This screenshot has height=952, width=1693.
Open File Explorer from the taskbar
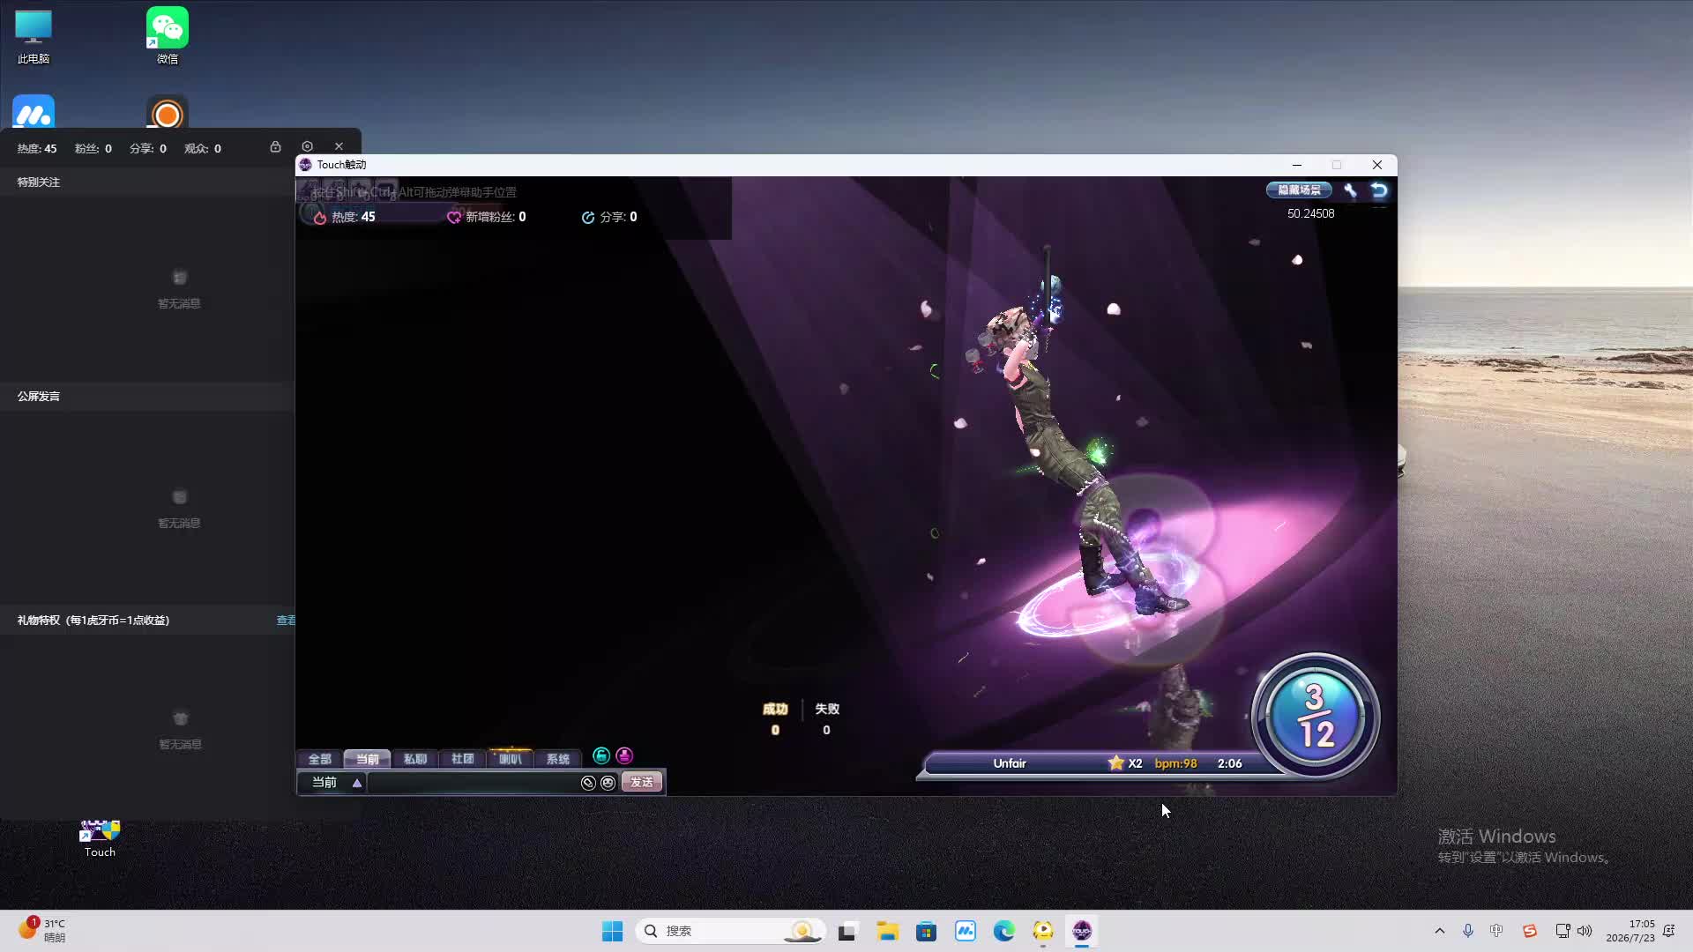(887, 931)
